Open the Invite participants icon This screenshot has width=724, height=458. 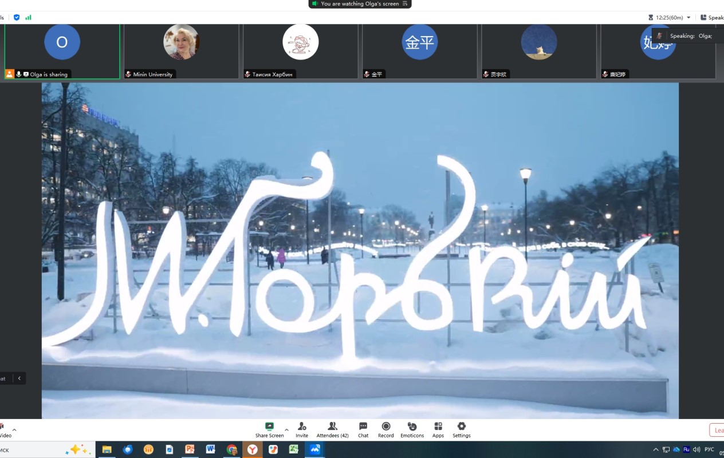[x=302, y=427]
